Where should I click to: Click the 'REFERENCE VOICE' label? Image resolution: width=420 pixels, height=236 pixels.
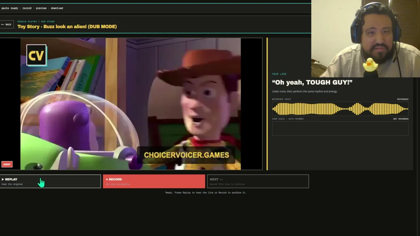point(281,99)
